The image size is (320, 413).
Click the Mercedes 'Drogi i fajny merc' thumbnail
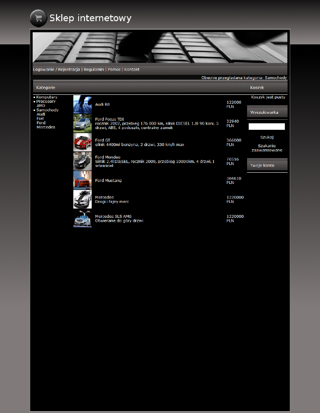pos(83,199)
